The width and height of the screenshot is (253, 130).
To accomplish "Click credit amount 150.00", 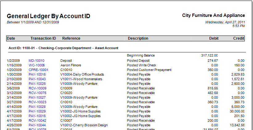I will click(239, 65).
